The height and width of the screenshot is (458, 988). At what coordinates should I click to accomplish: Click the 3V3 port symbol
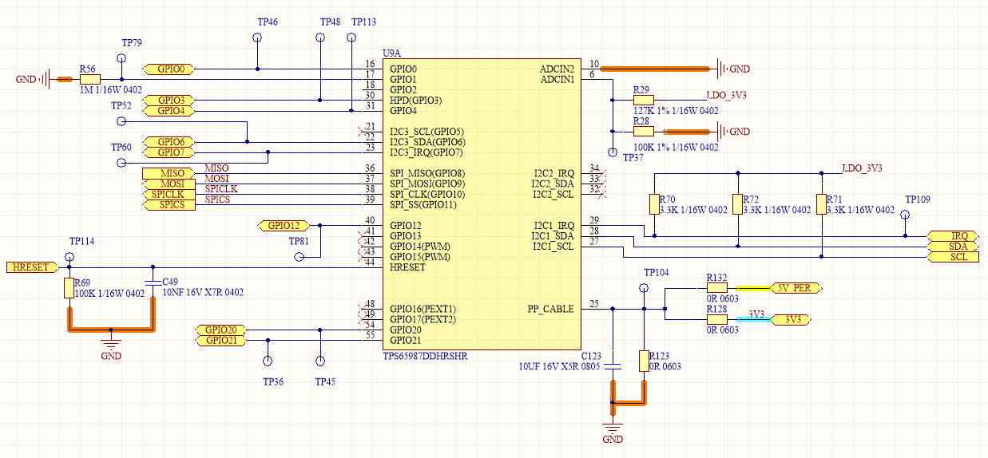tap(792, 319)
